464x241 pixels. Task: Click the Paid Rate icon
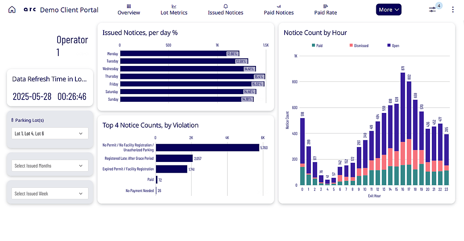pyautogui.click(x=325, y=6)
